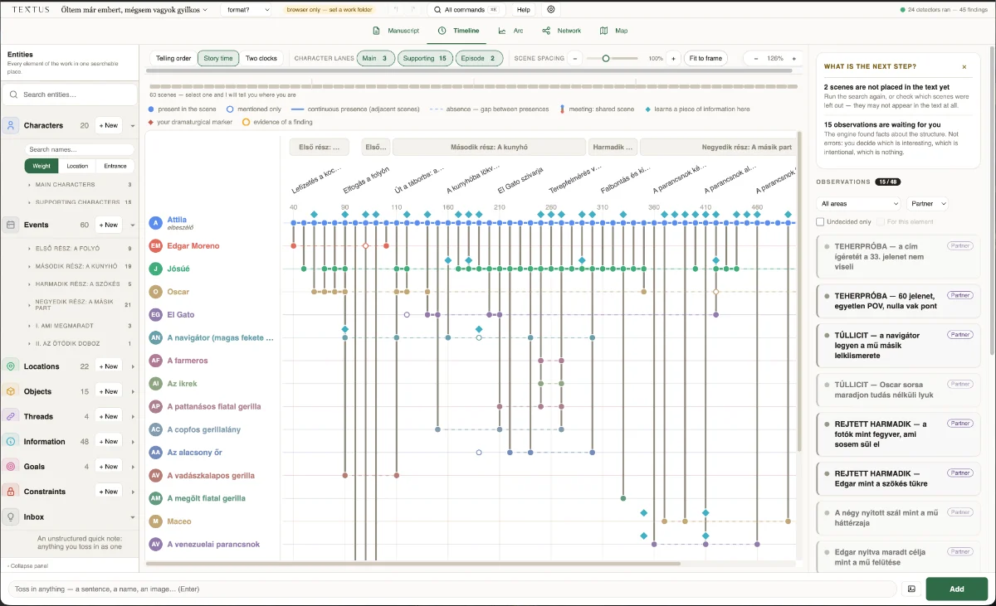
Task: Open the Partner filter dropdown
Action: pyautogui.click(x=928, y=203)
